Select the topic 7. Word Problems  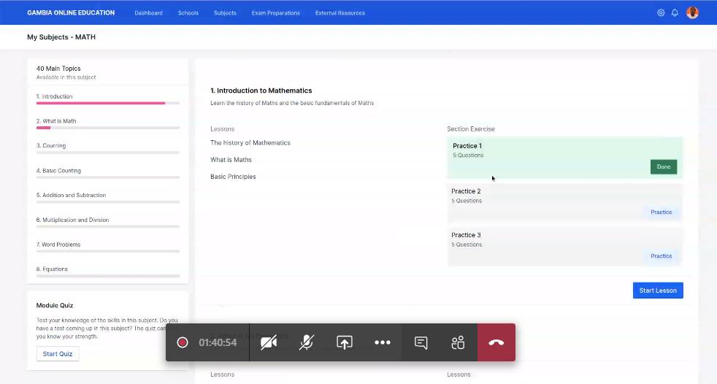click(x=58, y=245)
